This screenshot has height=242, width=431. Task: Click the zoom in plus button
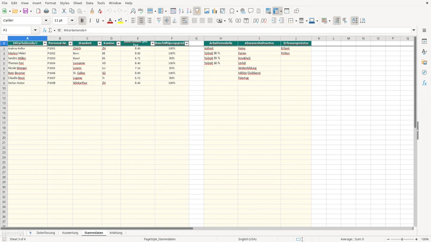click(x=417, y=239)
